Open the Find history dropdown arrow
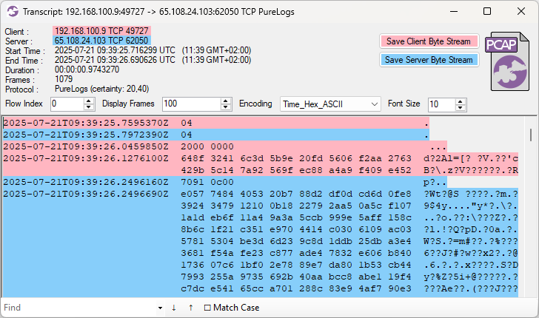 pyautogui.click(x=160, y=308)
